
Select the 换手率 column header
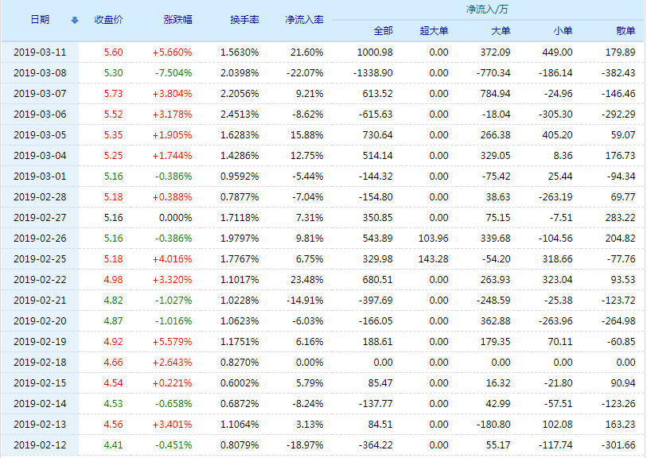point(244,20)
